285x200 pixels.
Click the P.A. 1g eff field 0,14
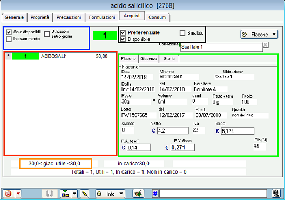click(x=139, y=148)
